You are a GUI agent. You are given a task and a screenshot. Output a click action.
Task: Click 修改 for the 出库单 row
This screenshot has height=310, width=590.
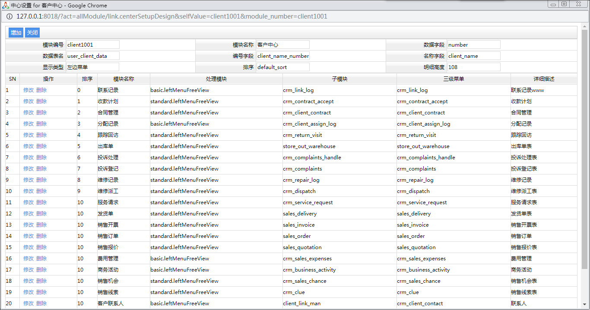coord(29,146)
